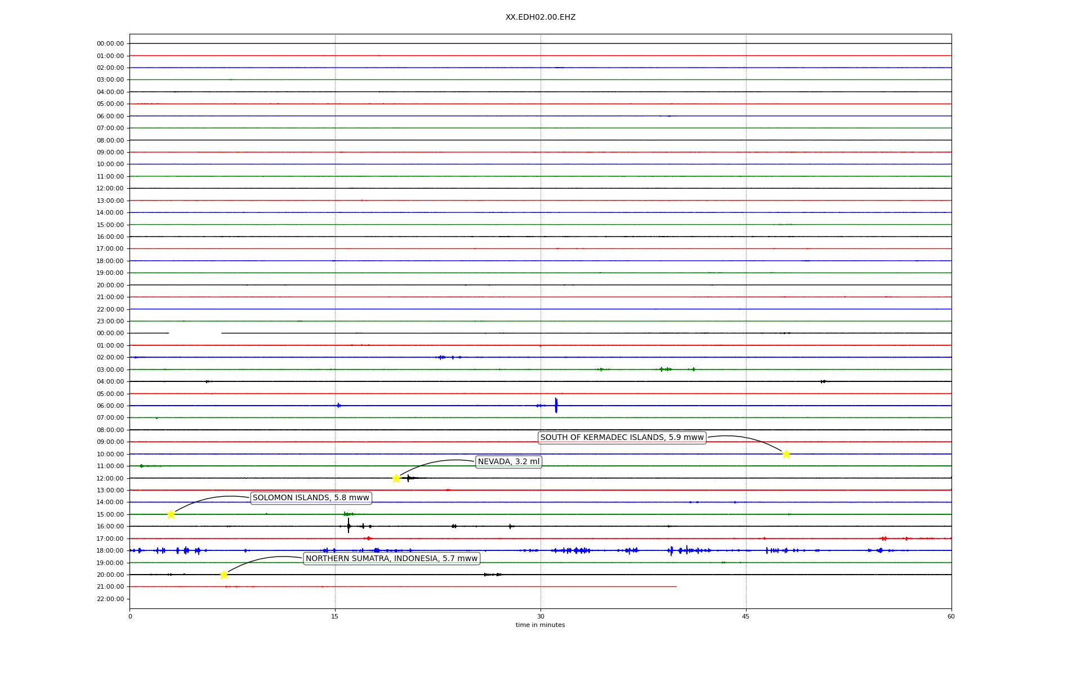The height and width of the screenshot is (676, 1081).
Task: Click the end of the 21:00:00 red trace
Action: pyautogui.click(x=676, y=586)
